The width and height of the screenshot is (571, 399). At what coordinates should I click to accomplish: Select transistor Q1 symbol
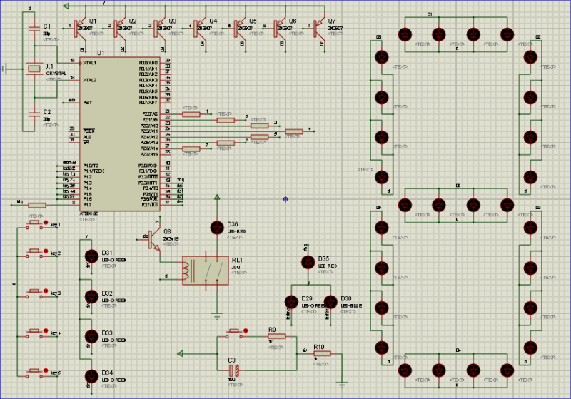tap(79, 27)
